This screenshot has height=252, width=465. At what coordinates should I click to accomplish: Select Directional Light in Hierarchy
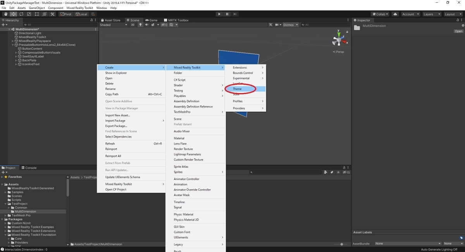click(30, 33)
